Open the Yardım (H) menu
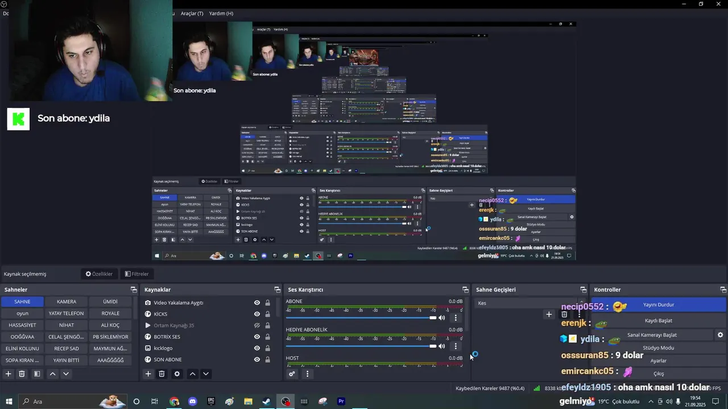Image resolution: width=728 pixels, height=409 pixels. (x=221, y=13)
